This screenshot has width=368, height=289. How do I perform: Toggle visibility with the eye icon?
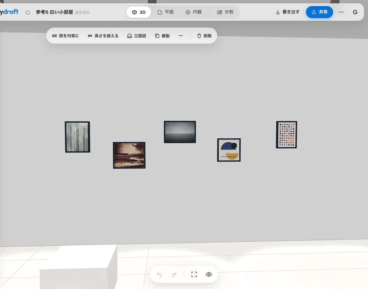tap(209, 275)
